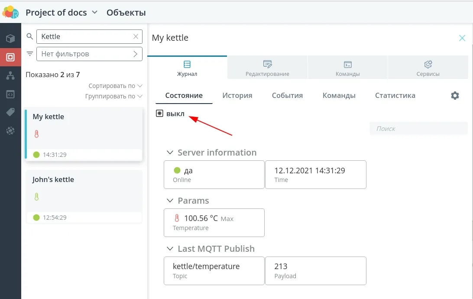Screen dimensions: 473x299
Task: Collapse the Server information section
Action: (170, 153)
